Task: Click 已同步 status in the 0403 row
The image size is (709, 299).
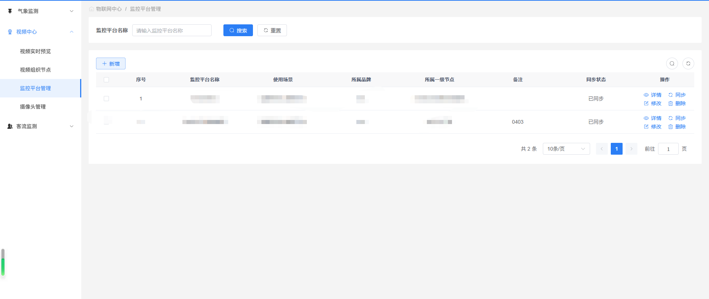Action: coord(596,122)
